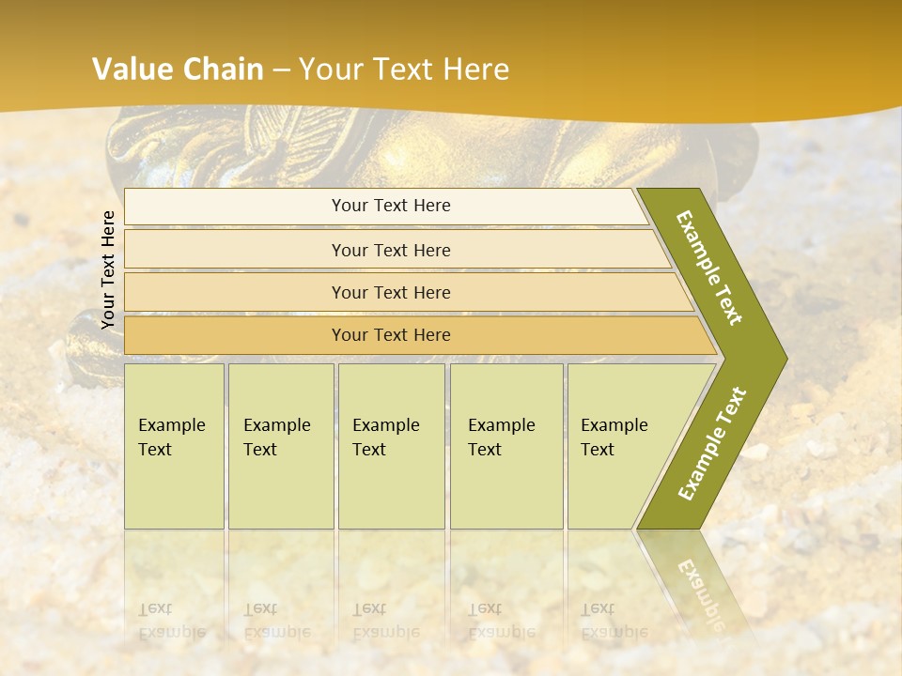Select the first green 'Example Text' box
Screen dimensions: 902x676
click(175, 446)
